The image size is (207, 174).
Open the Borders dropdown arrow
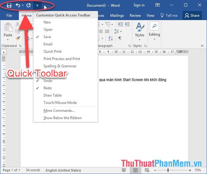[103, 39]
